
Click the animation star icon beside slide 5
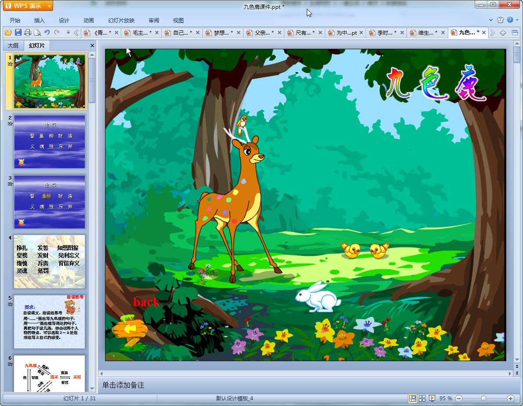(10, 304)
